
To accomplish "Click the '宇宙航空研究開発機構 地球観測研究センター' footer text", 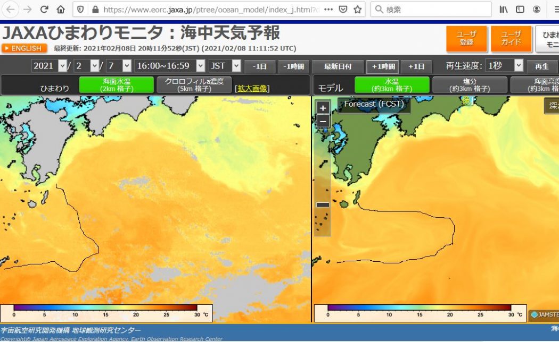I will tap(71, 330).
